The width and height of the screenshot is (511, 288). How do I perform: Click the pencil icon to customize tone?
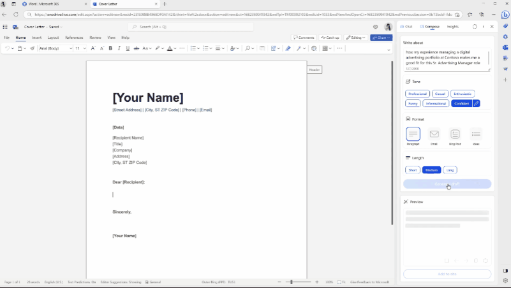point(476,103)
